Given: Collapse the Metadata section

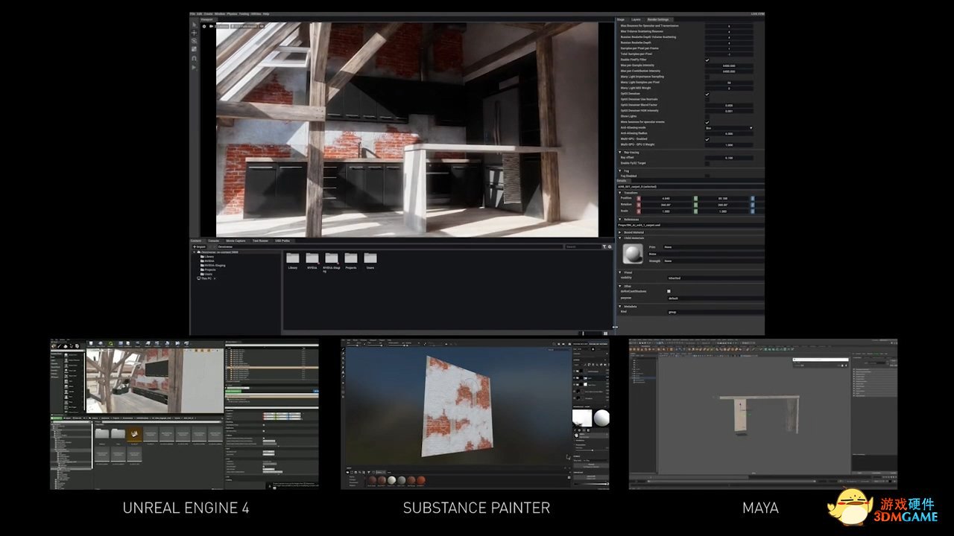Looking at the screenshot, I should pos(619,306).
